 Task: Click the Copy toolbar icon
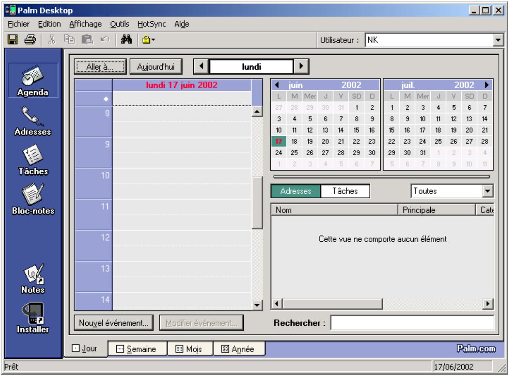(x=69, y=40)
